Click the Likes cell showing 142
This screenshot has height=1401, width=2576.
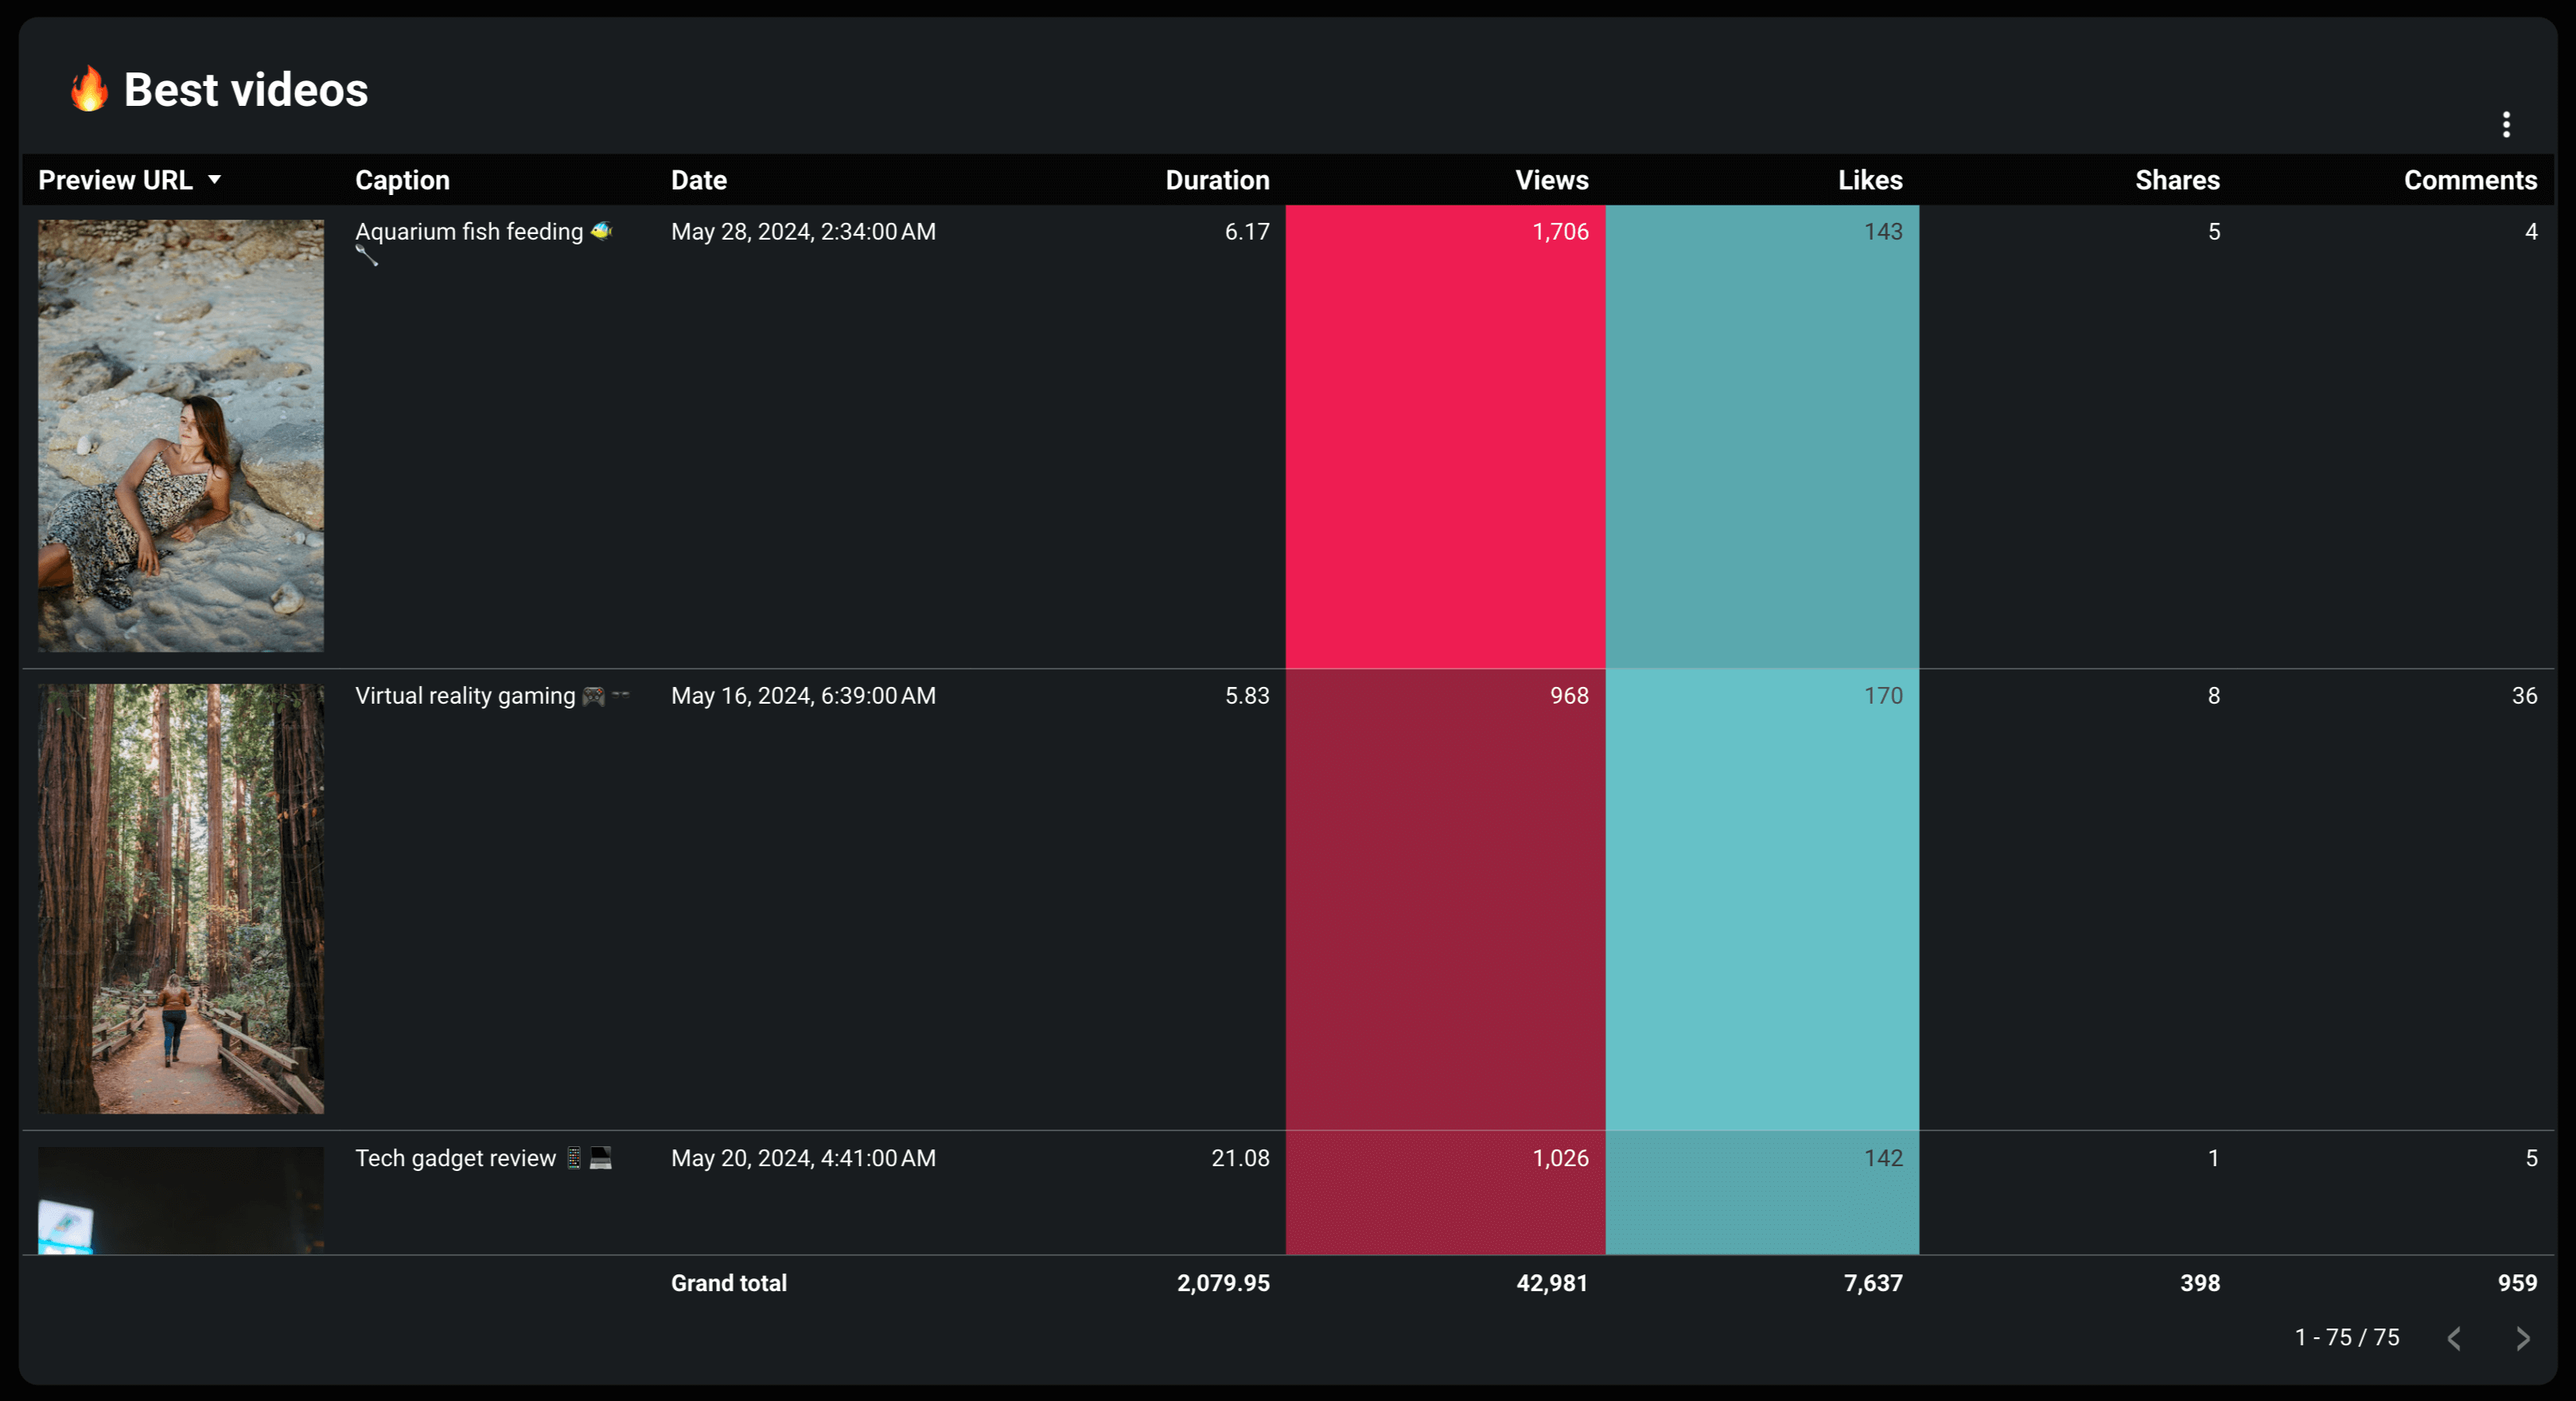[x=1762, y=1193]
